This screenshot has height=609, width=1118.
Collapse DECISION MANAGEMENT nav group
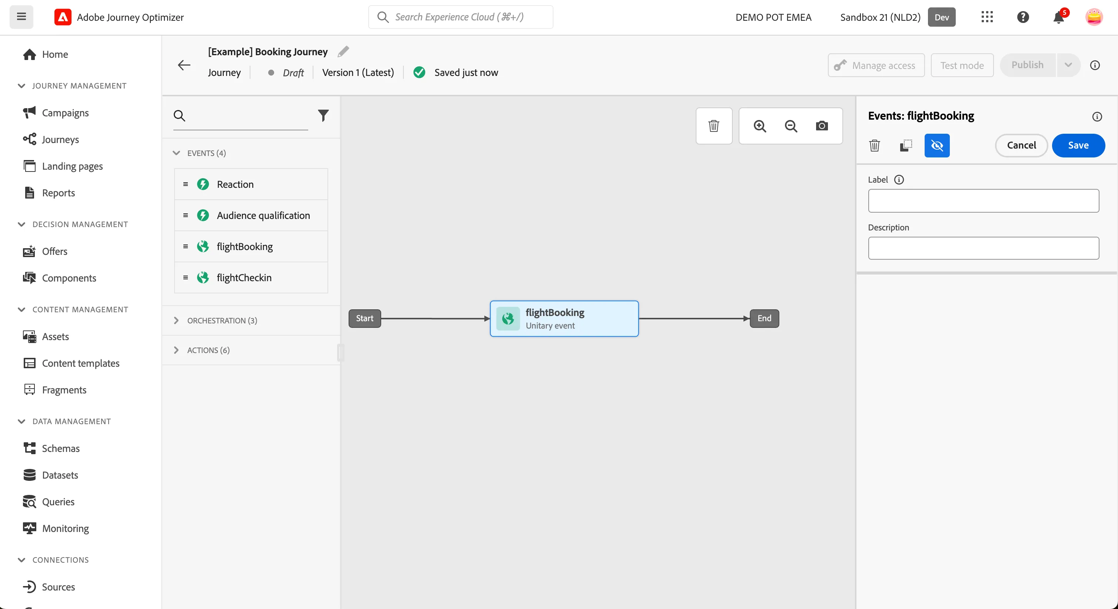click(21, 224)
